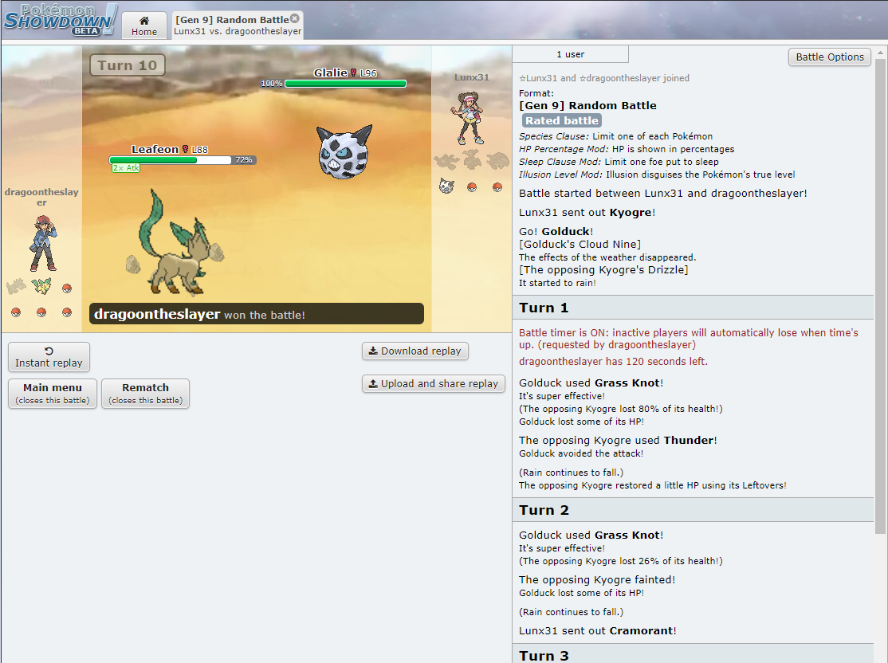Click the replay arrow icon on Instant replay
Screen dimensions: 888x663
tap(49, 351)
